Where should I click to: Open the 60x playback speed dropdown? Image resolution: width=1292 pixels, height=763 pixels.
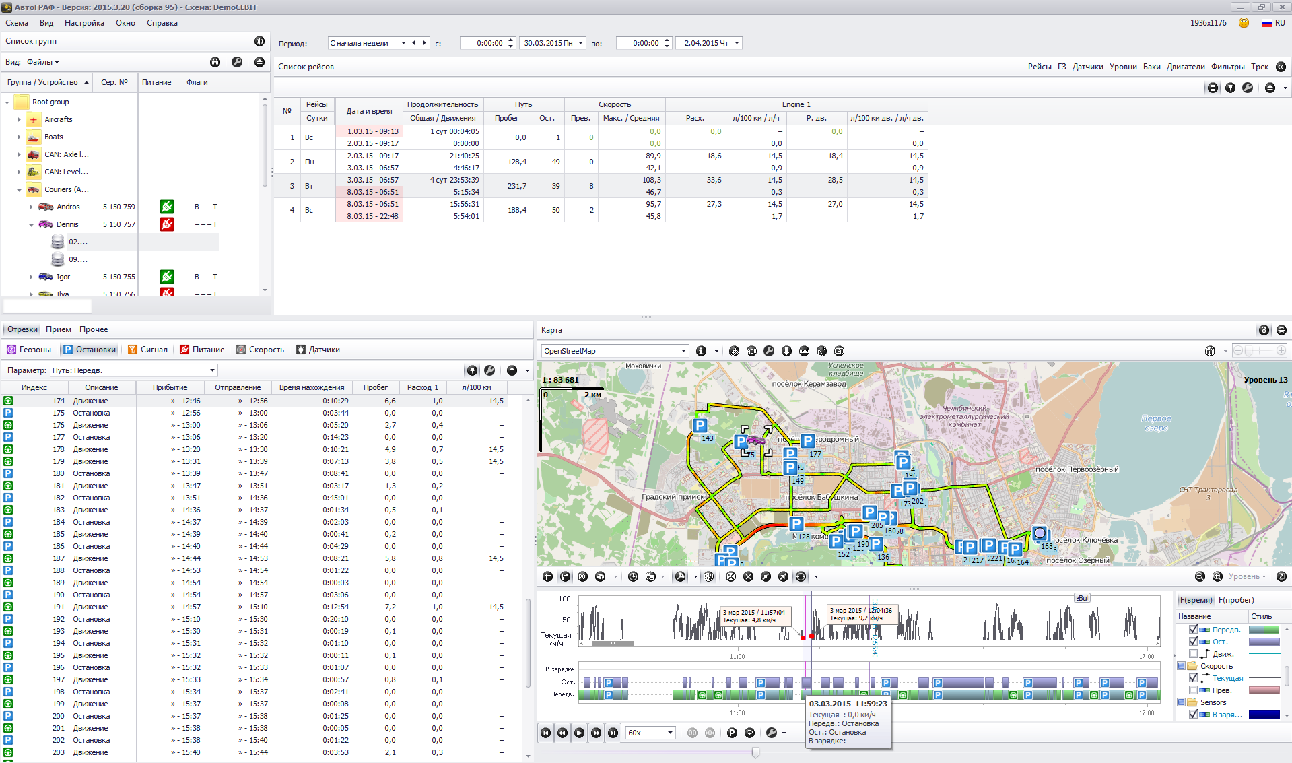(x=670, y=733)
